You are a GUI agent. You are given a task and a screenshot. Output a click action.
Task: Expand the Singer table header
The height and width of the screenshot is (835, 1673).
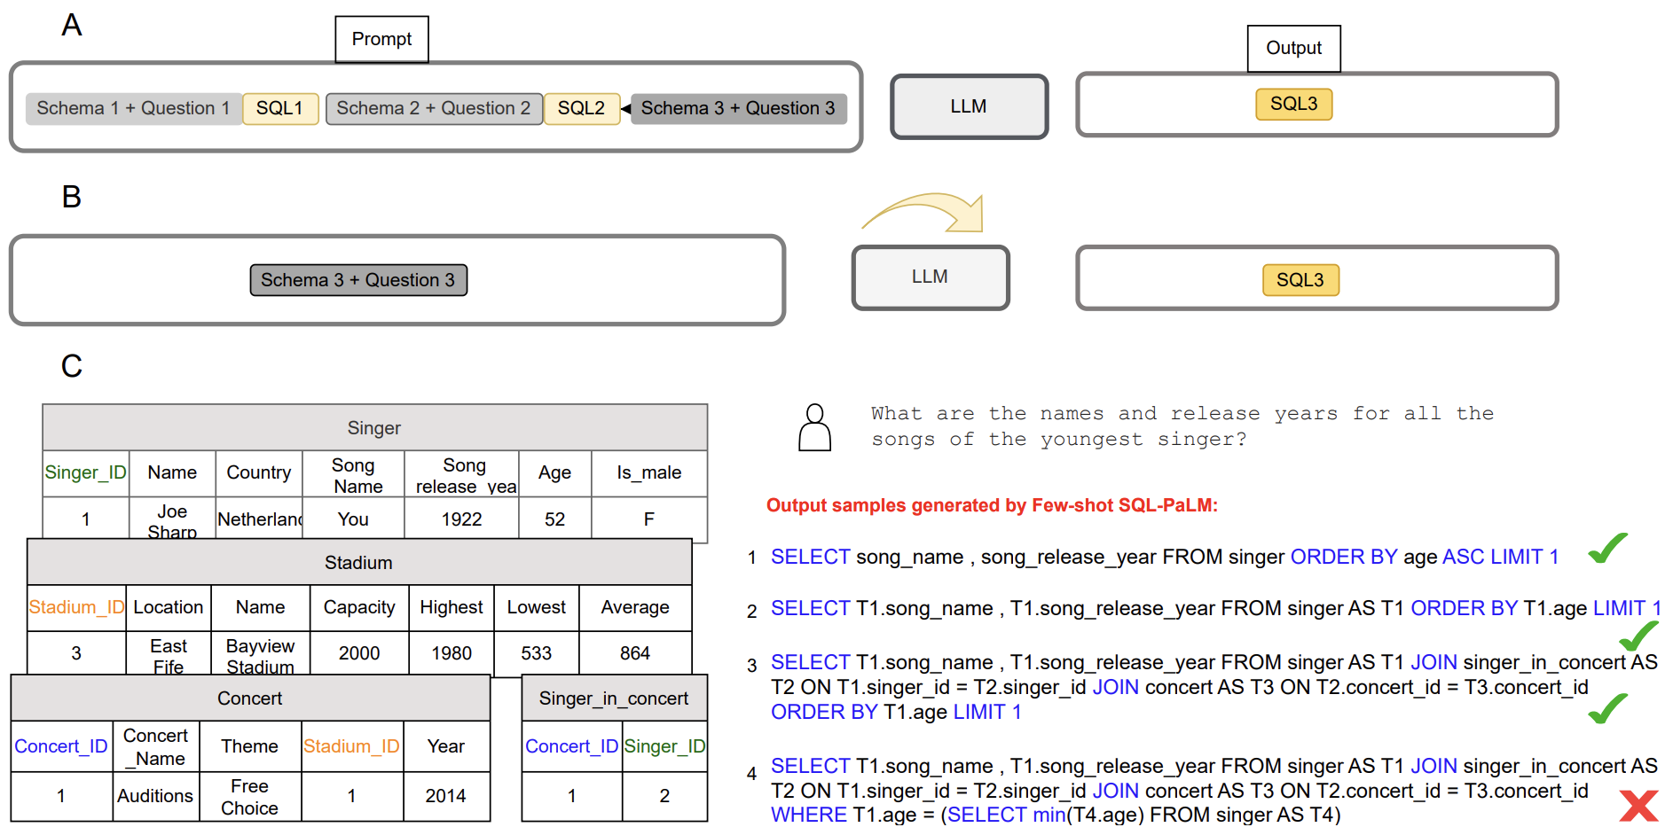coord(373,428)
